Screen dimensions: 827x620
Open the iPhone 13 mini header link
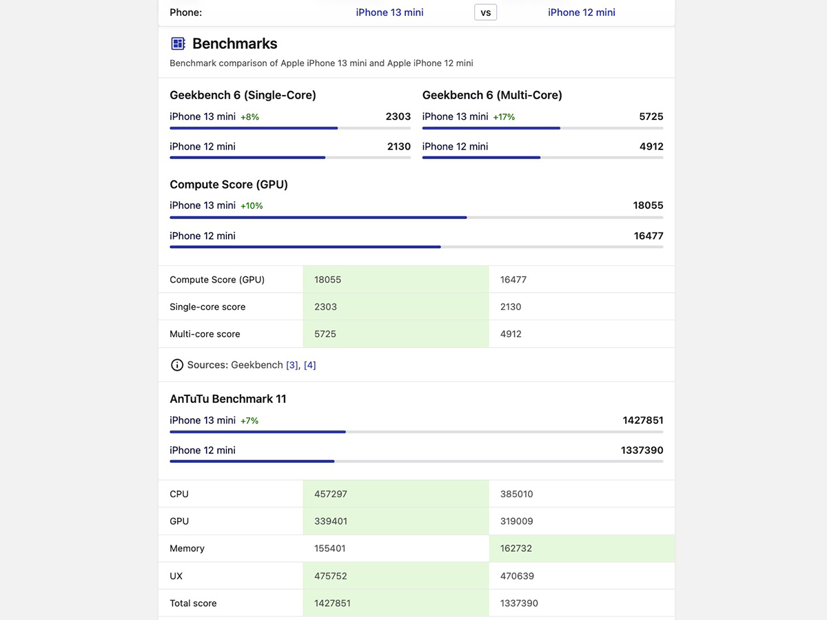(x=389, y=12)
